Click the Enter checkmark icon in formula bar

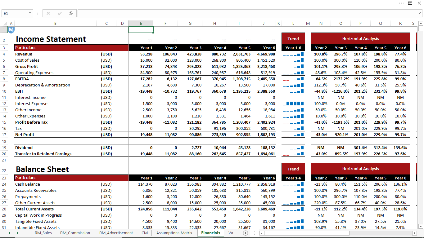pyautogui.click(x=60, y=13)
